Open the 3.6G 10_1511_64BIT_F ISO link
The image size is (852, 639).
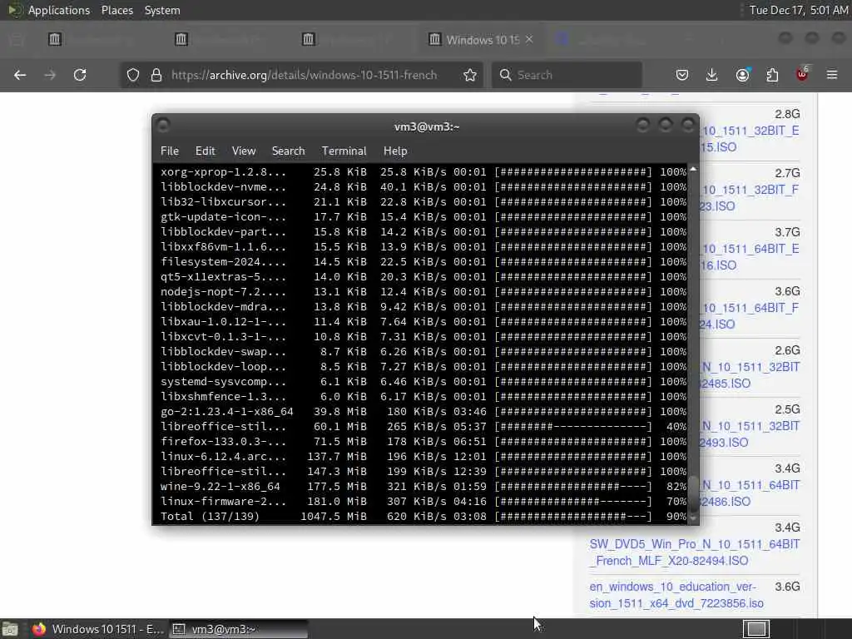click(x=749, y=315)
